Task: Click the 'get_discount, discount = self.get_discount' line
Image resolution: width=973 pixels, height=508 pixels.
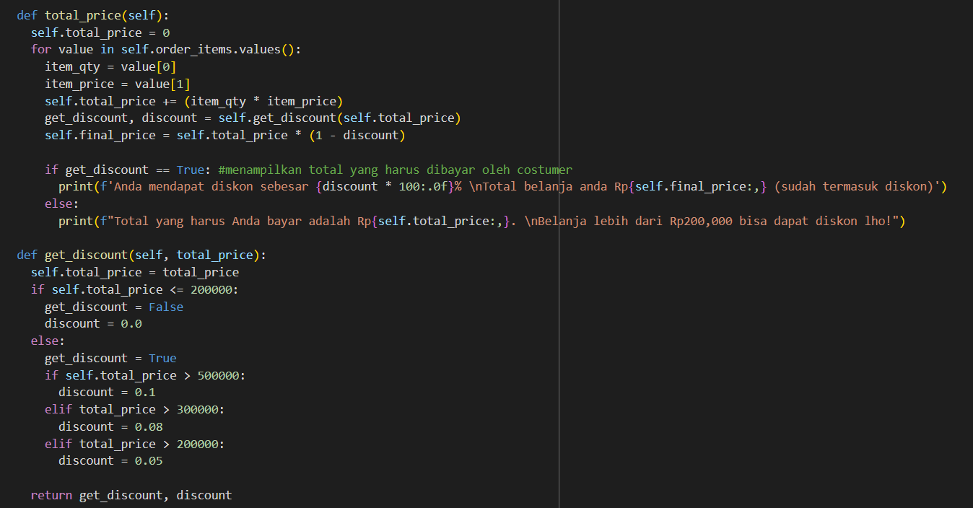Action: click(253, 118)
